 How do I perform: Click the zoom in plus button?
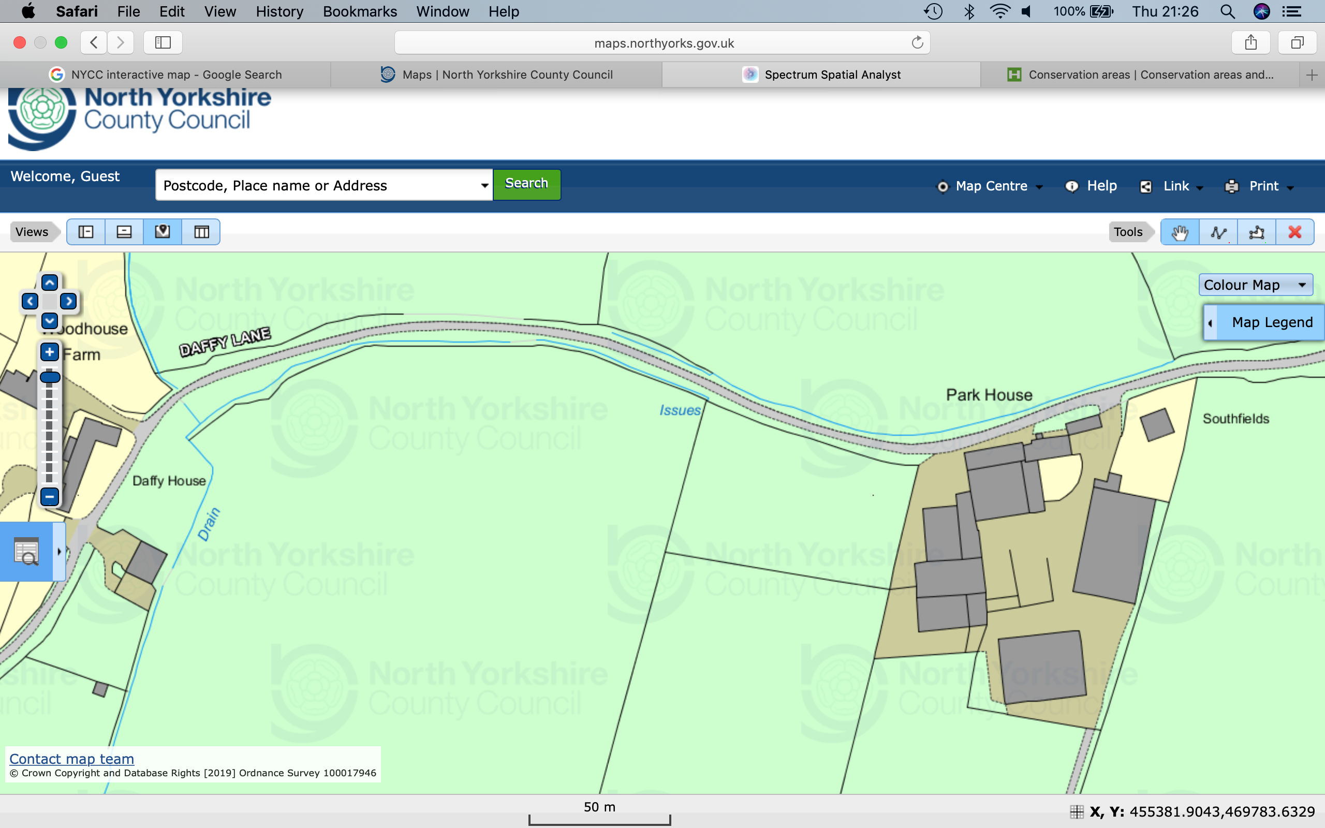[49, 352]
